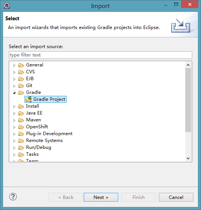
Task: Click the OpenShift folder icon
Action: click(21, 127)
